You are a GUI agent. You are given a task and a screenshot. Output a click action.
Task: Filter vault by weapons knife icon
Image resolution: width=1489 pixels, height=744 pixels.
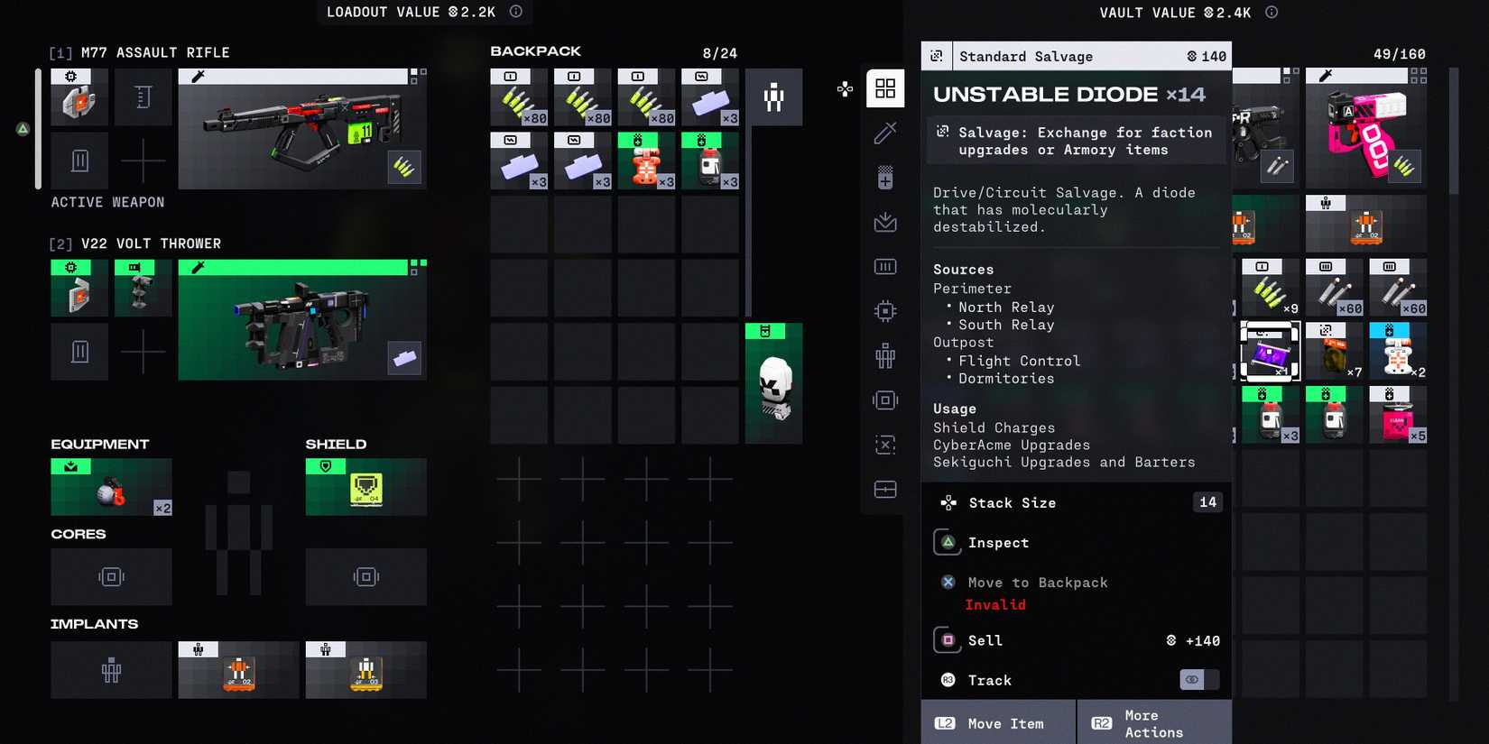[x=885, y=133]
